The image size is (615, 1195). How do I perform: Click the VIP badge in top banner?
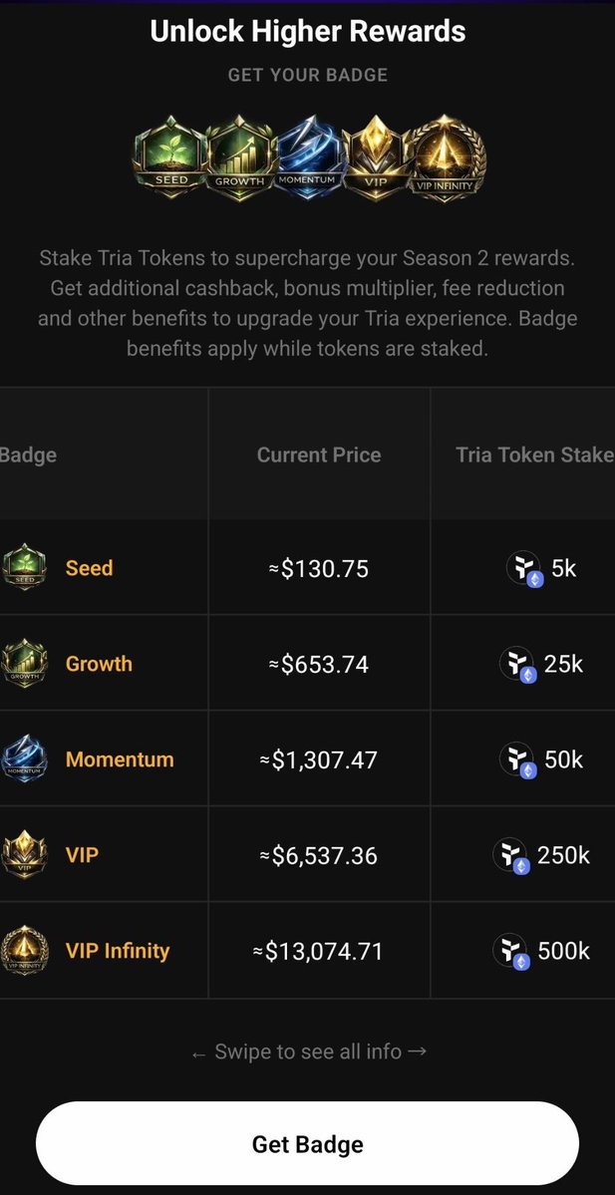[x=376, y=159]
